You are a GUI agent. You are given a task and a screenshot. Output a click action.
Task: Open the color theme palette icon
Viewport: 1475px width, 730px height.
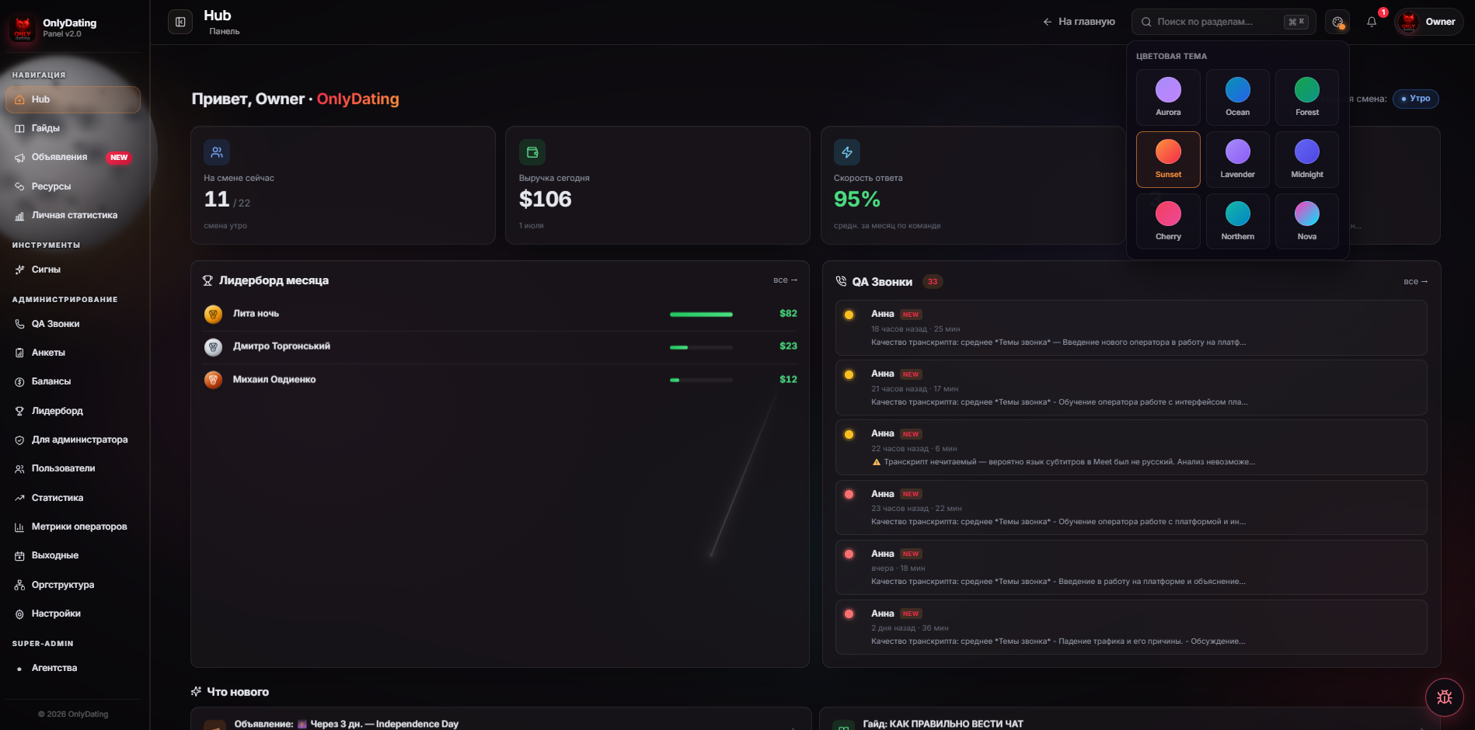[x=1337, y=22]
